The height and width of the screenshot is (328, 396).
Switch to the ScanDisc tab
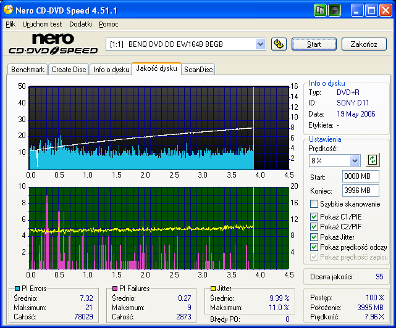coord(198,70)
